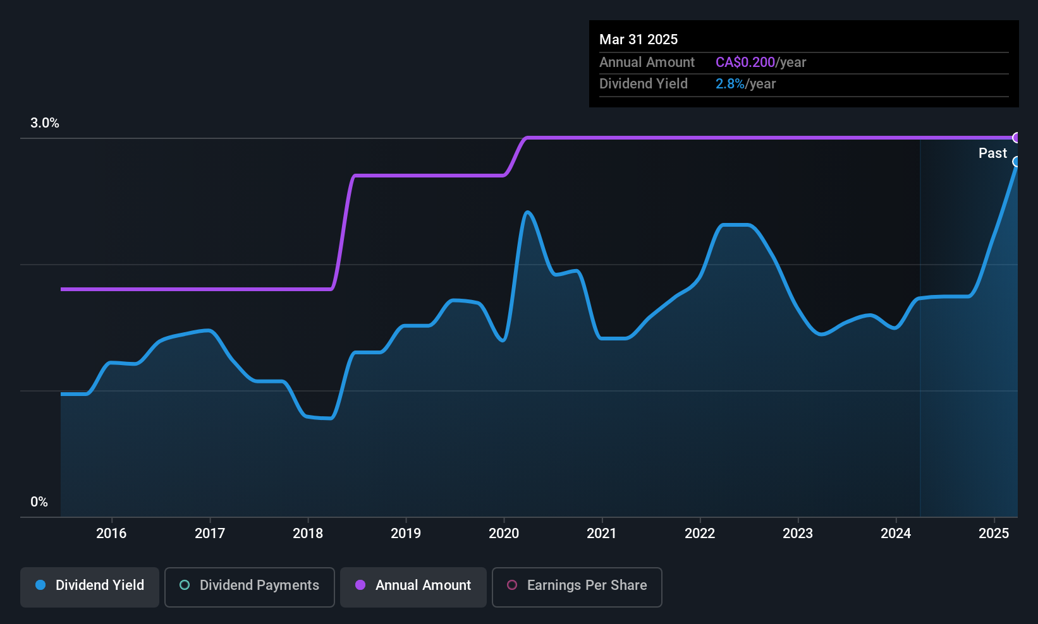Click the 2.8%/year dividend yield value

(x=746, y=84)
